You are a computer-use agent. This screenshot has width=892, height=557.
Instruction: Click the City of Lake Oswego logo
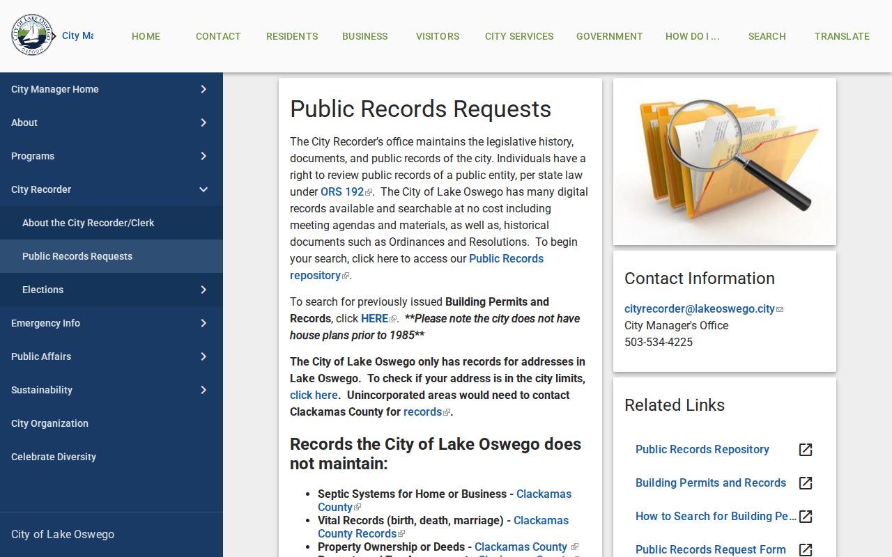click(33, 35)
